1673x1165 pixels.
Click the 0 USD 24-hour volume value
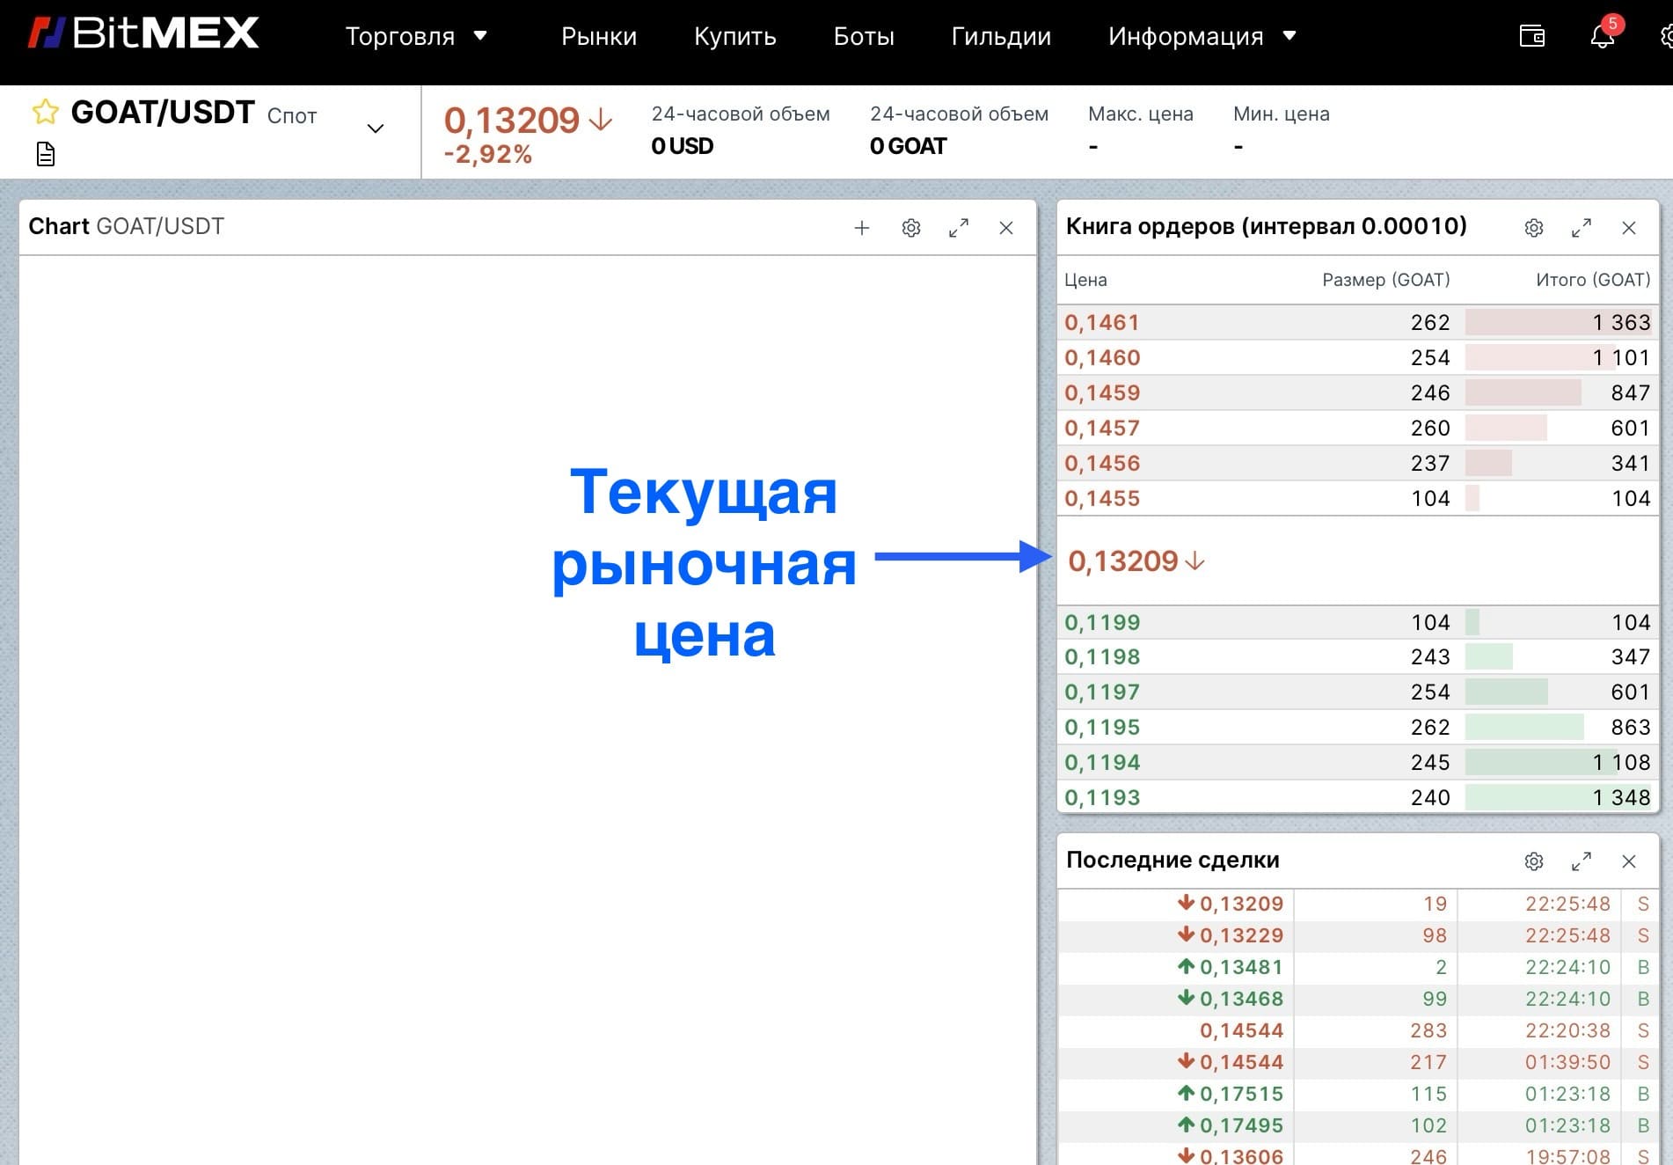(682, 146)
